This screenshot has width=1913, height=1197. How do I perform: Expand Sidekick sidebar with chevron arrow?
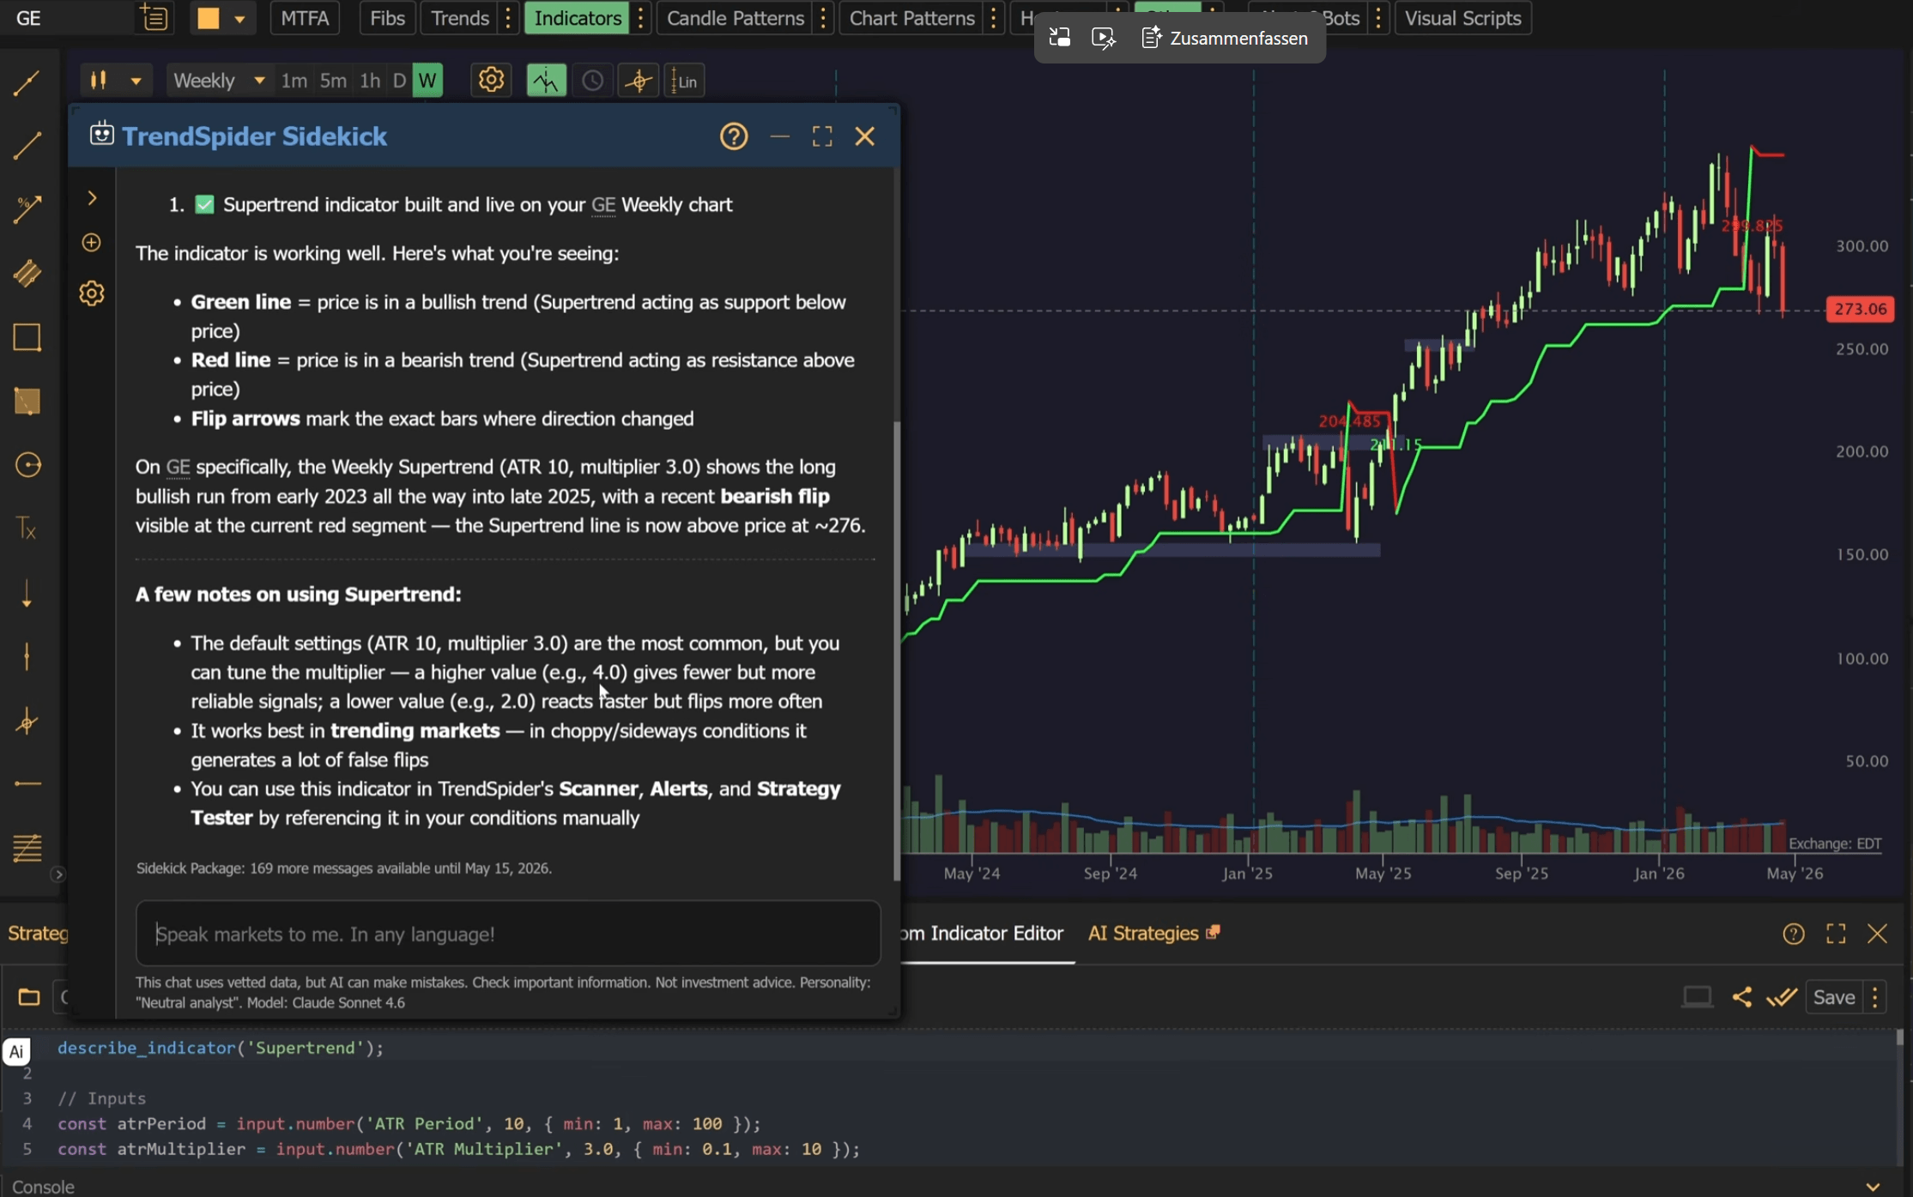91,198
